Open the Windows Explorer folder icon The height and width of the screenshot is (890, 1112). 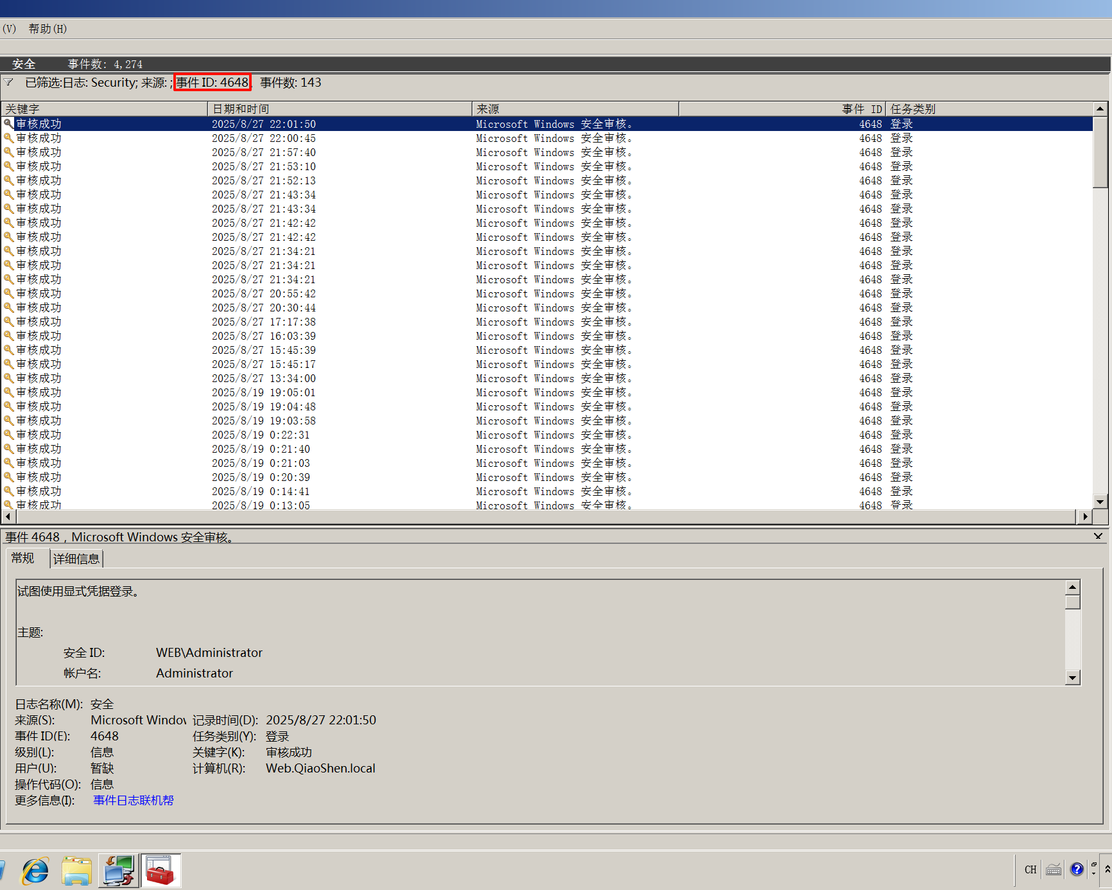[76, 871]
